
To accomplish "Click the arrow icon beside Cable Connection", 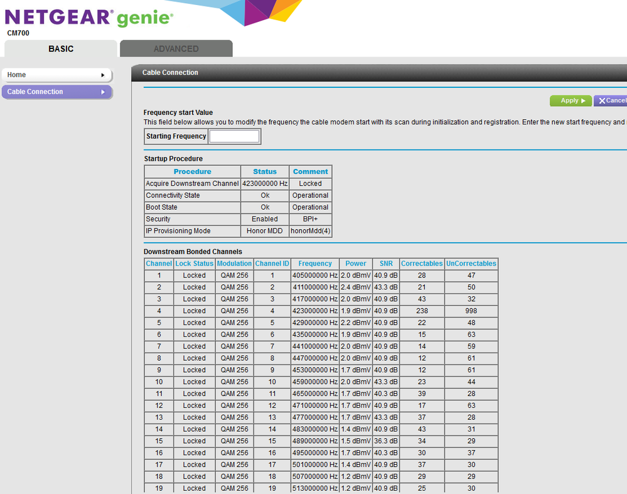I will [103, 92].
